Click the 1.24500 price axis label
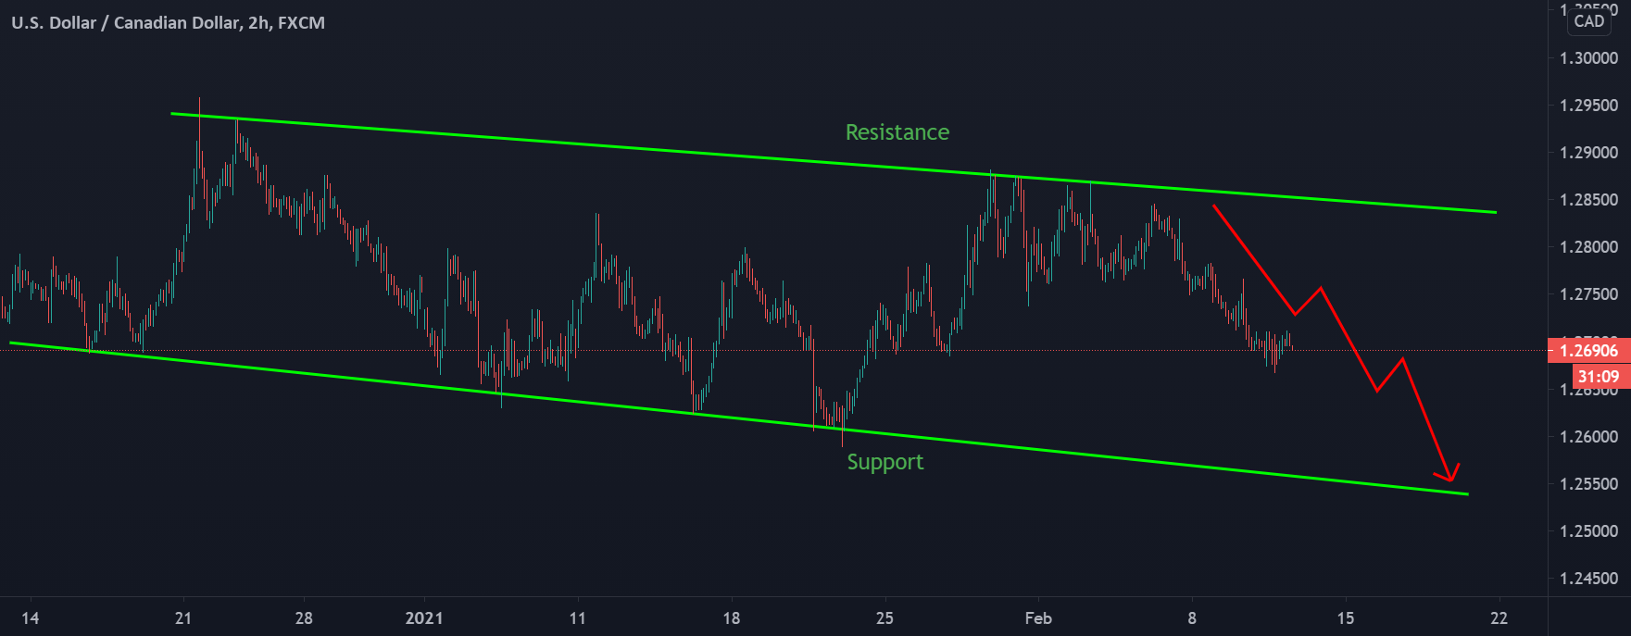The width and height of the screenshot is (1631, 636). pyautogui.click(x=1588, y=579)
